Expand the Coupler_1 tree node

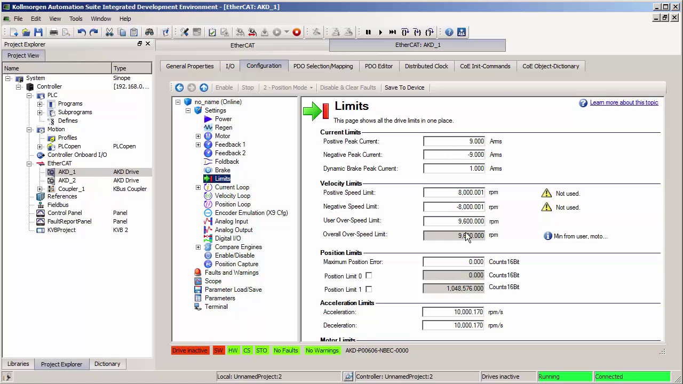[x=40, y=189]
